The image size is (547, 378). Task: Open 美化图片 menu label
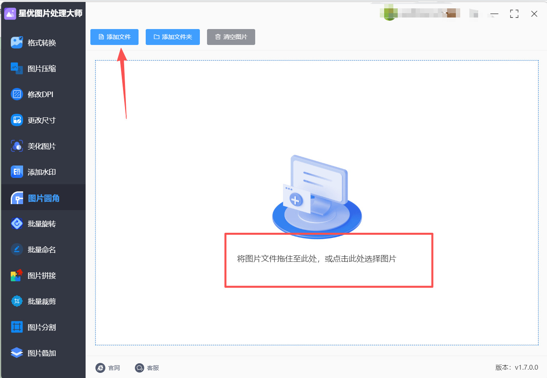tap(42, 146)
